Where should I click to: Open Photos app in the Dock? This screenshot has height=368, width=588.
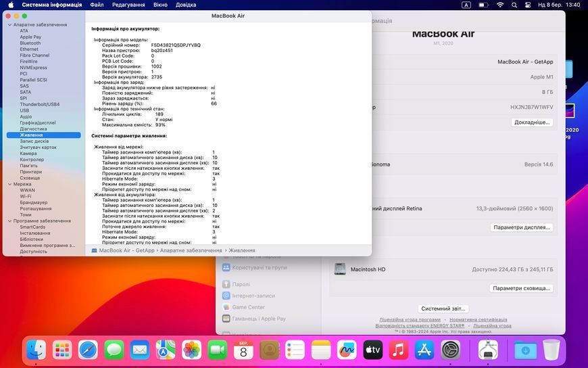click(x=192, y=350)
